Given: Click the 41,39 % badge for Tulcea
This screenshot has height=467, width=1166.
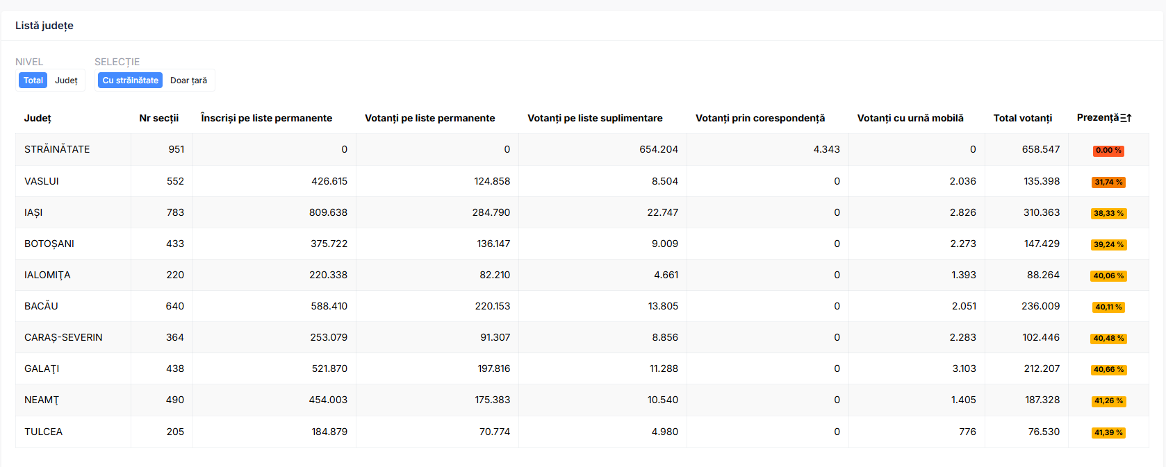Looking at the screenshot, I should (1108, 433).
